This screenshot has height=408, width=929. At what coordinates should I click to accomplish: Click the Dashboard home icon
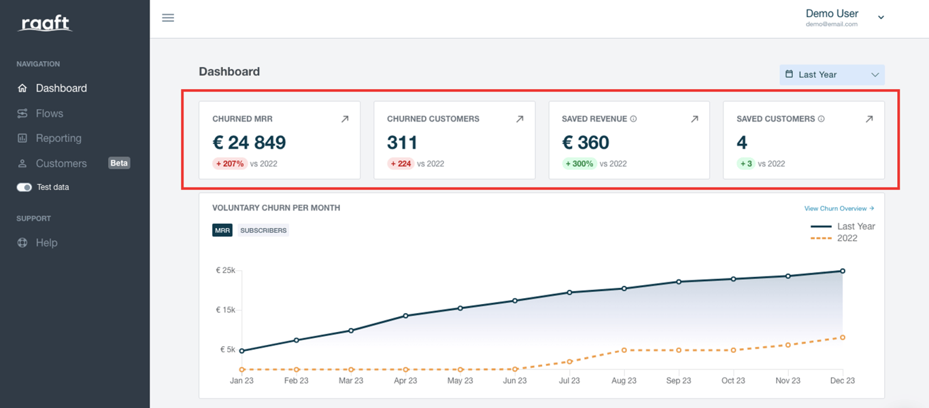22,88
